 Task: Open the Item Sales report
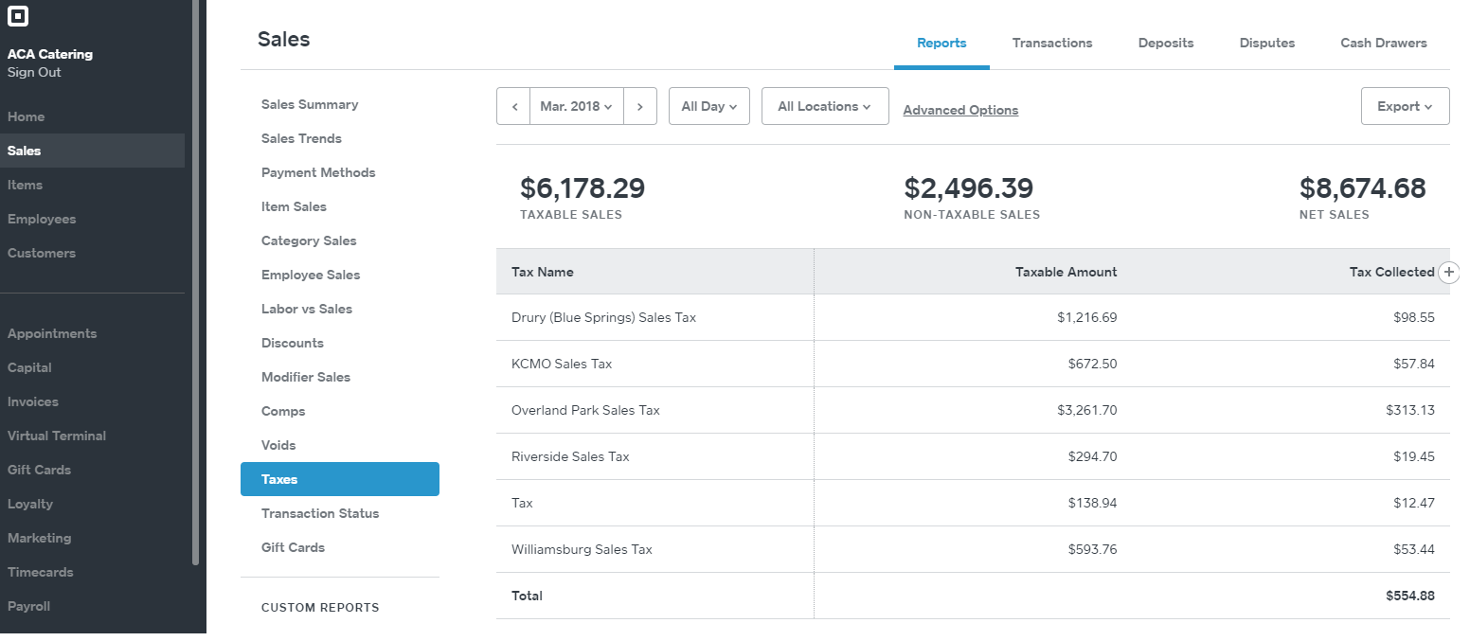click(294, 206)
